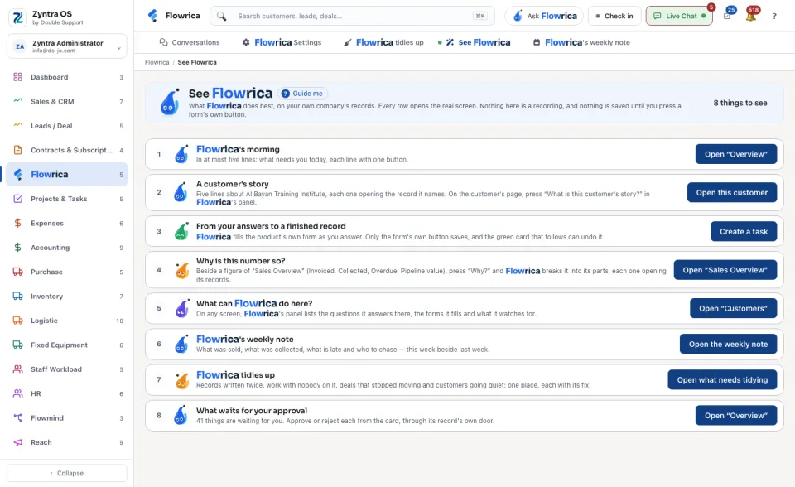Click the green droplet mascot in row 3
This screenshot has width=795, height=487.
pos(181,231)
